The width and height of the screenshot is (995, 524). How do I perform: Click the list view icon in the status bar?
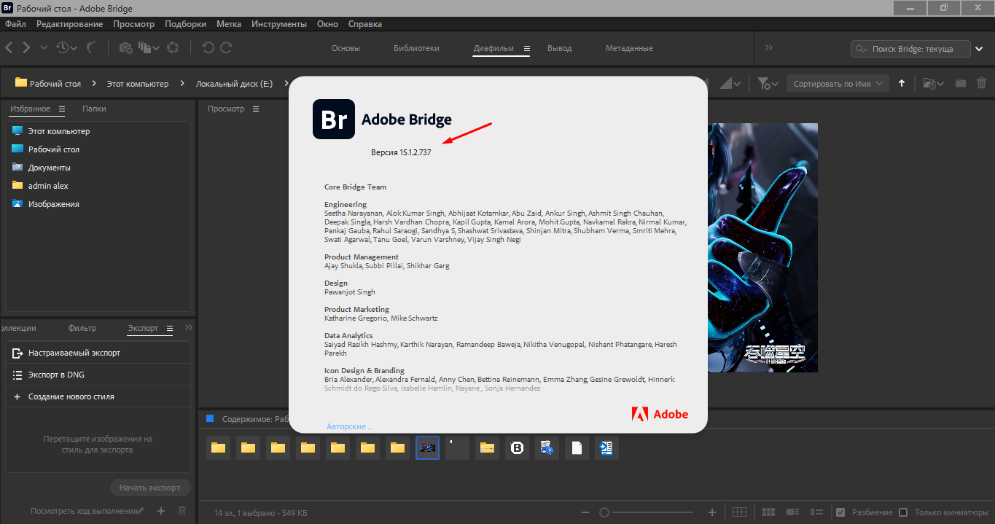click(x=817, y=512)
